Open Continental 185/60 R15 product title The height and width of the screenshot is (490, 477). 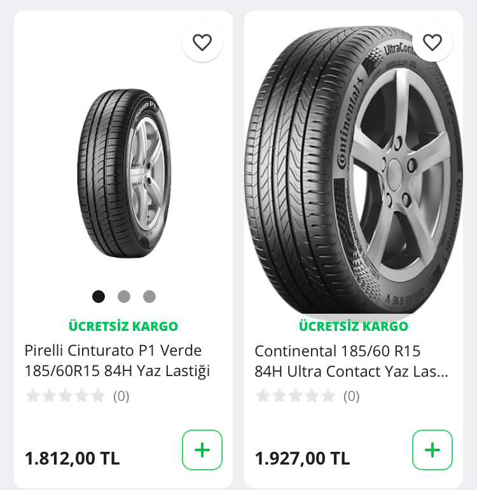351,361
